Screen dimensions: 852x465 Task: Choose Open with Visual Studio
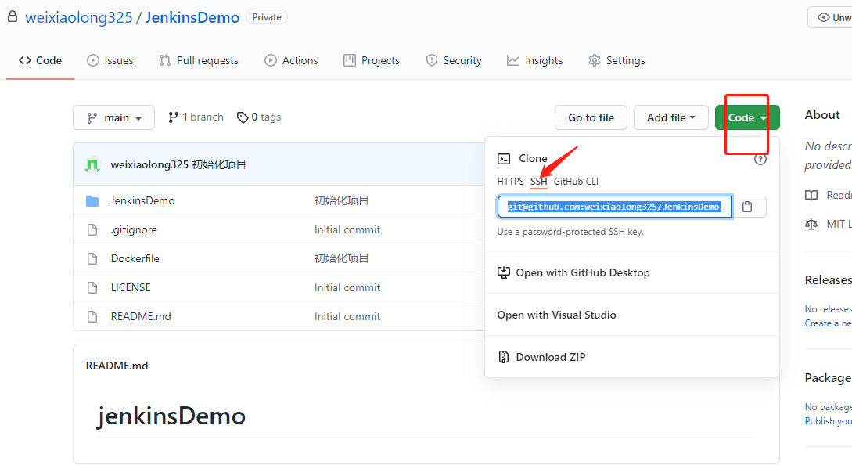pyautogui.click(x=632, y=315)
